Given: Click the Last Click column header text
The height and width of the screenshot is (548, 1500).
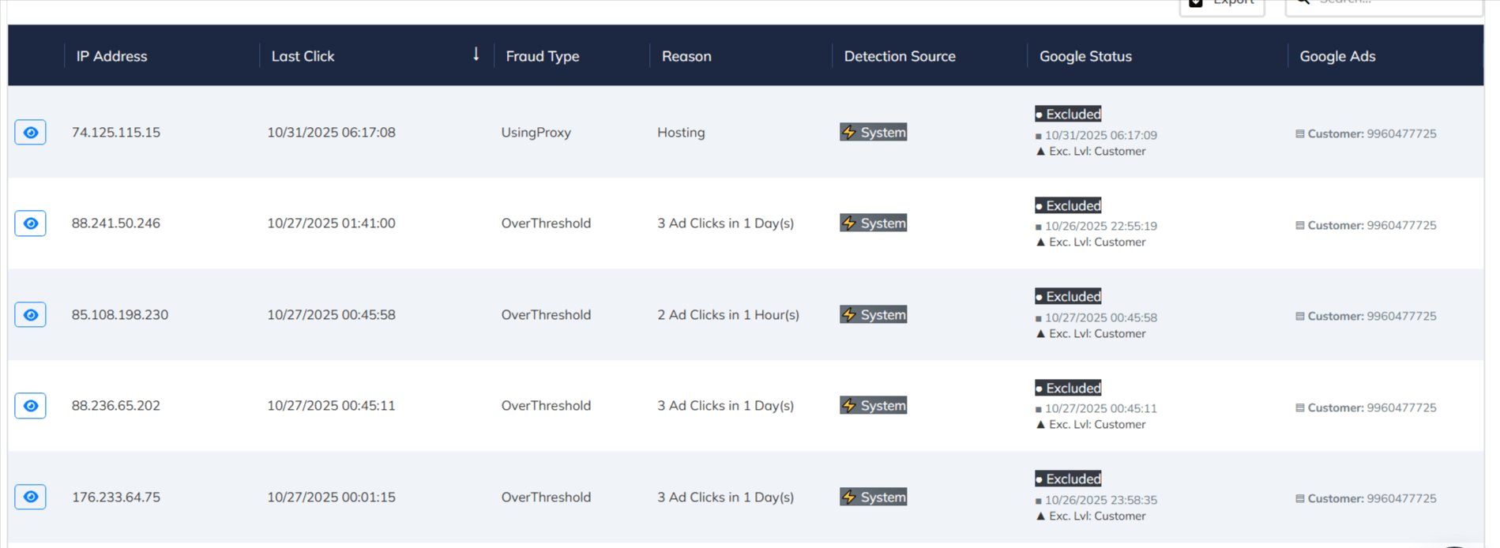Looking at the screenshot, I should point(303,56).
